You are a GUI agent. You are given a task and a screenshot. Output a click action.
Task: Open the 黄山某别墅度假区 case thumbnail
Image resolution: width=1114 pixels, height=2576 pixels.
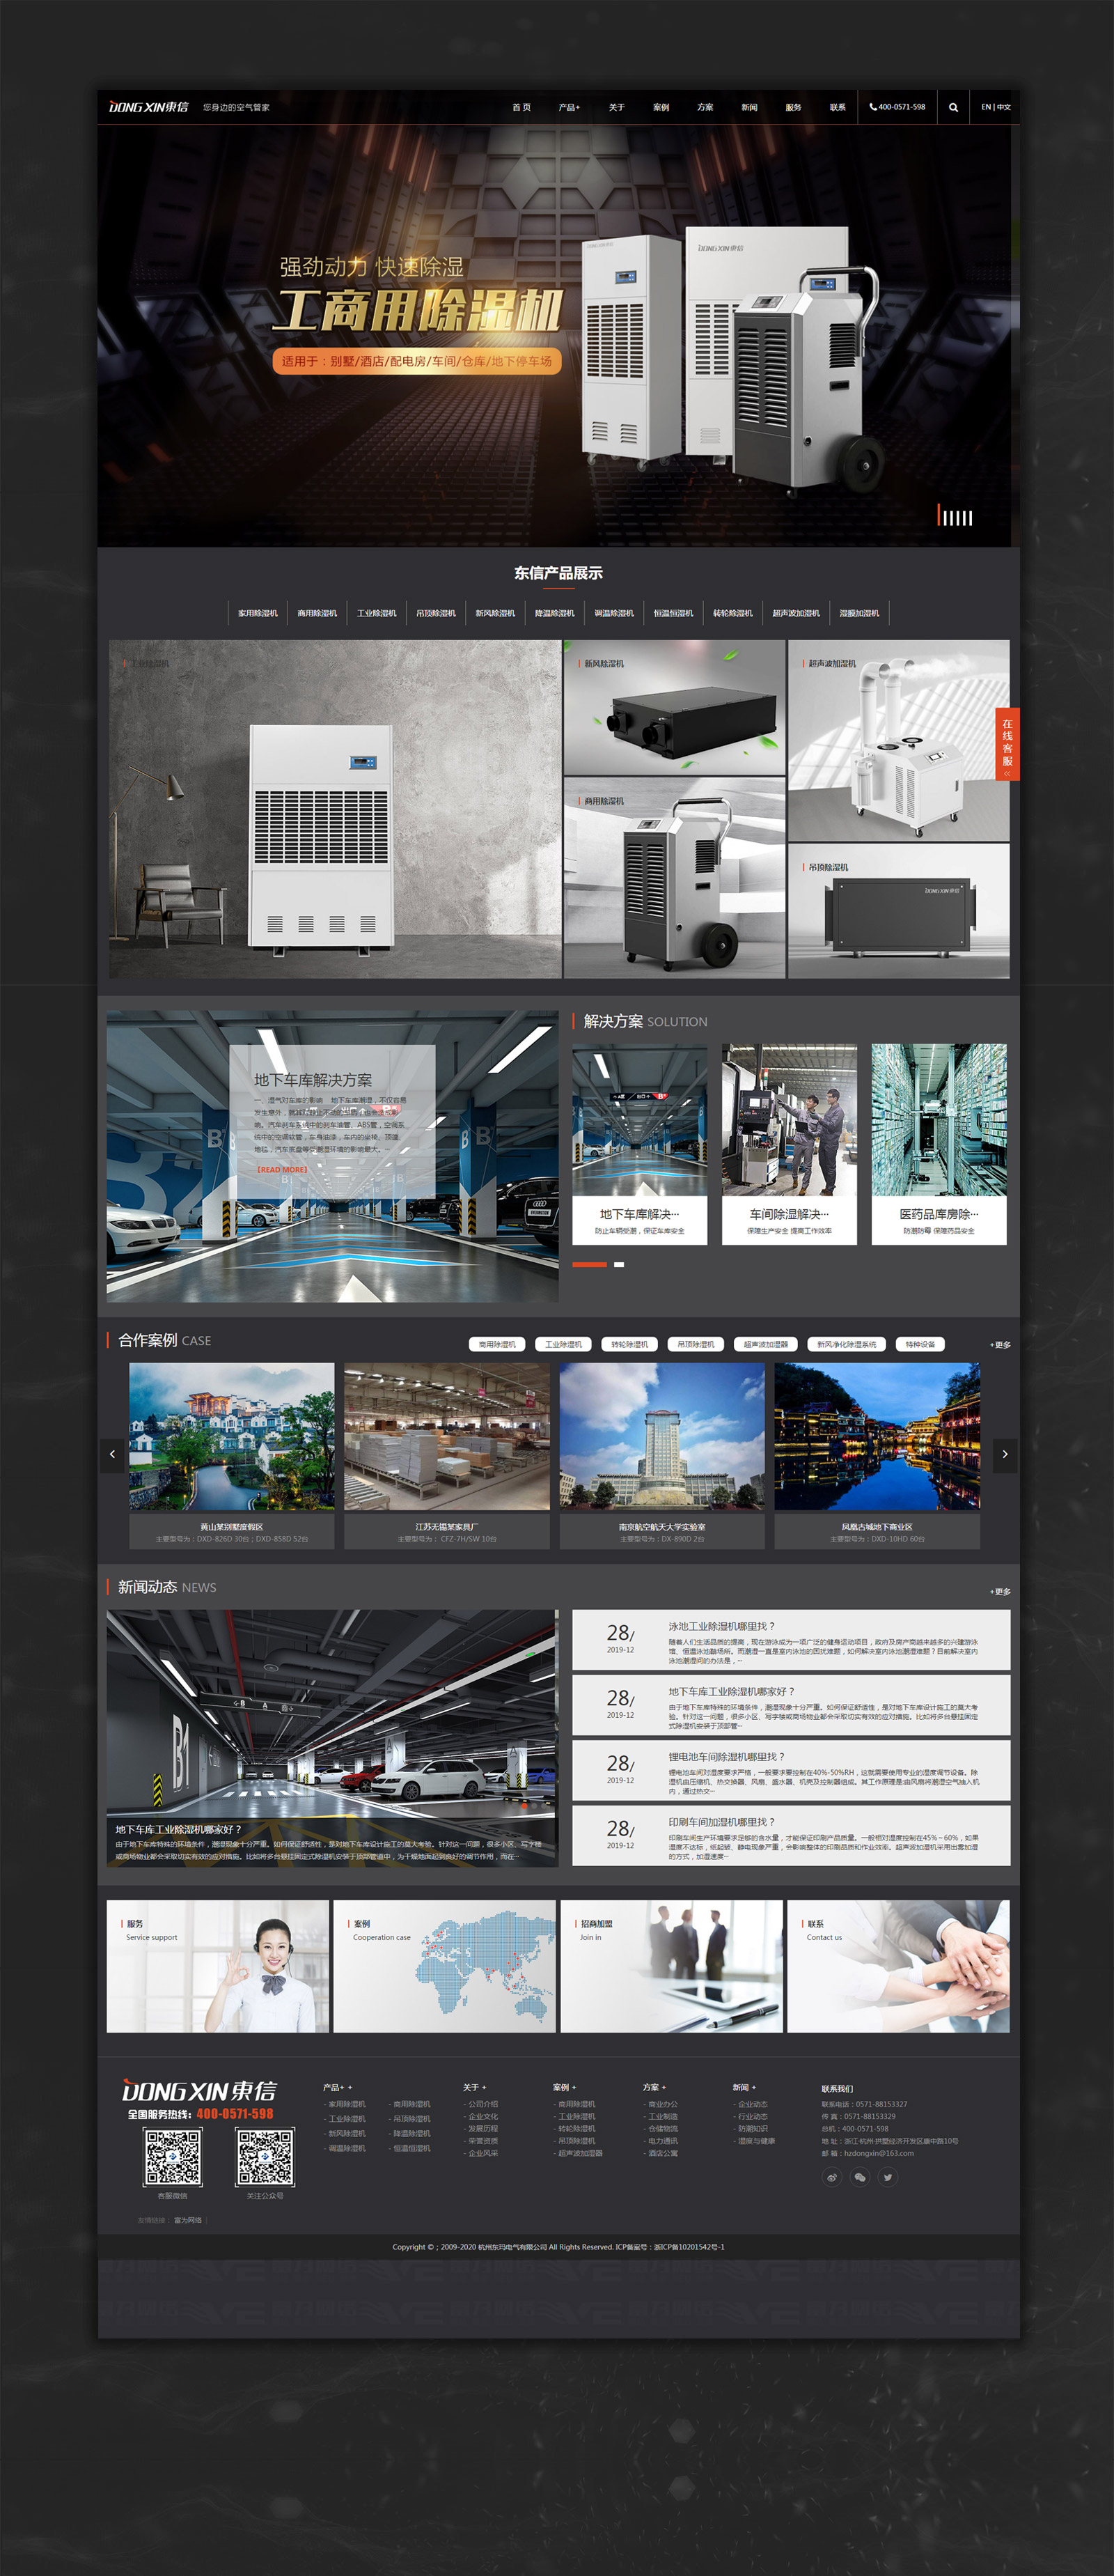[232, 1436]
